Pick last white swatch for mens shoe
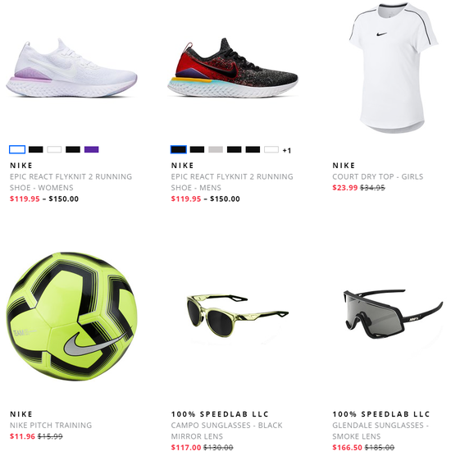 271,149
